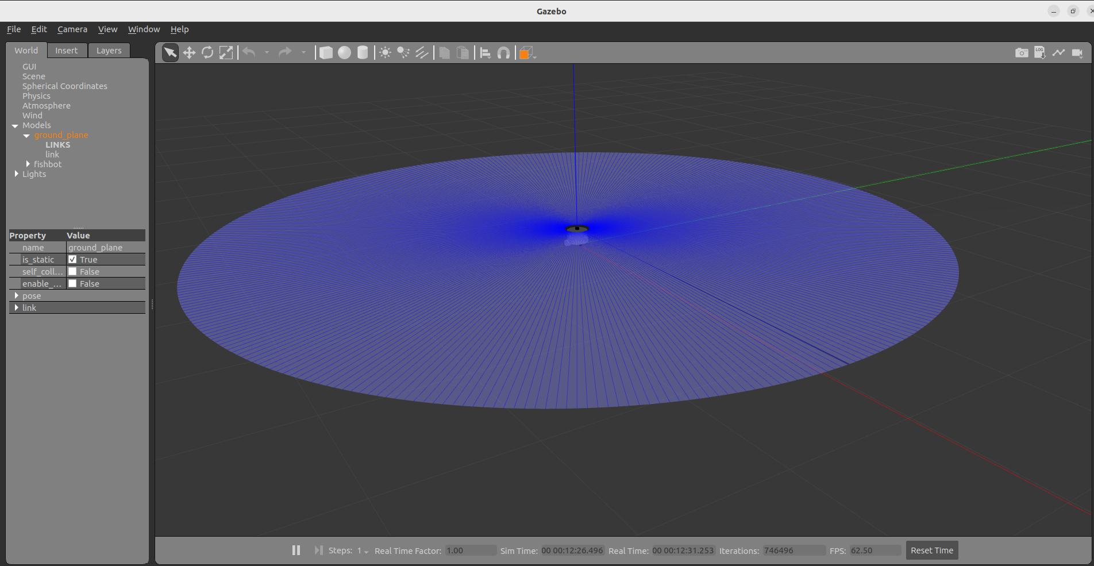The width and height of the screenshot is (1094, 566).
Task: Add a directional light
Action: 422,53
